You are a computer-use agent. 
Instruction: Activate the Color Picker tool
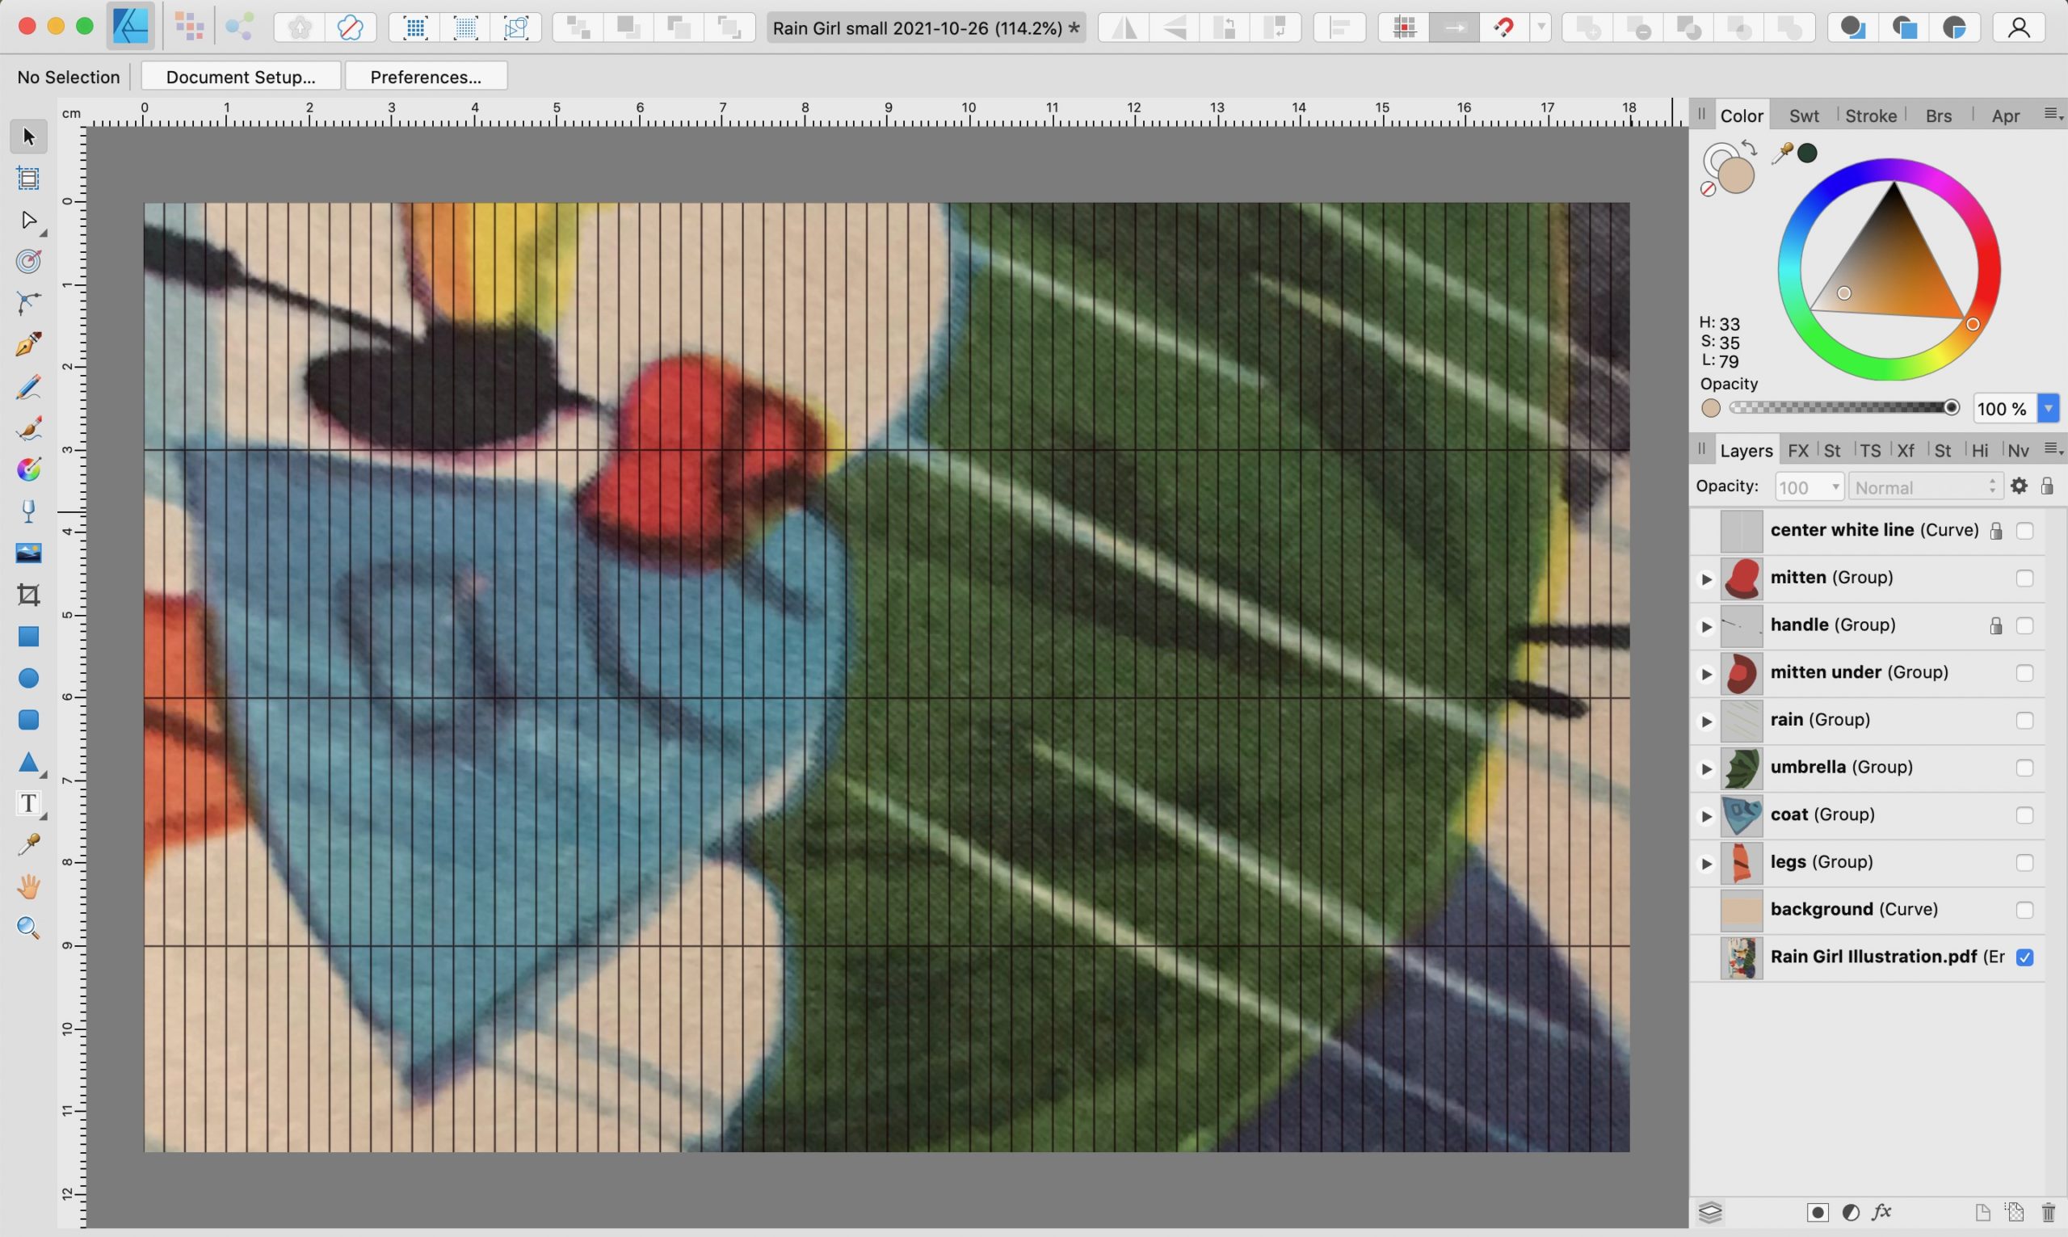pos(28,844)
